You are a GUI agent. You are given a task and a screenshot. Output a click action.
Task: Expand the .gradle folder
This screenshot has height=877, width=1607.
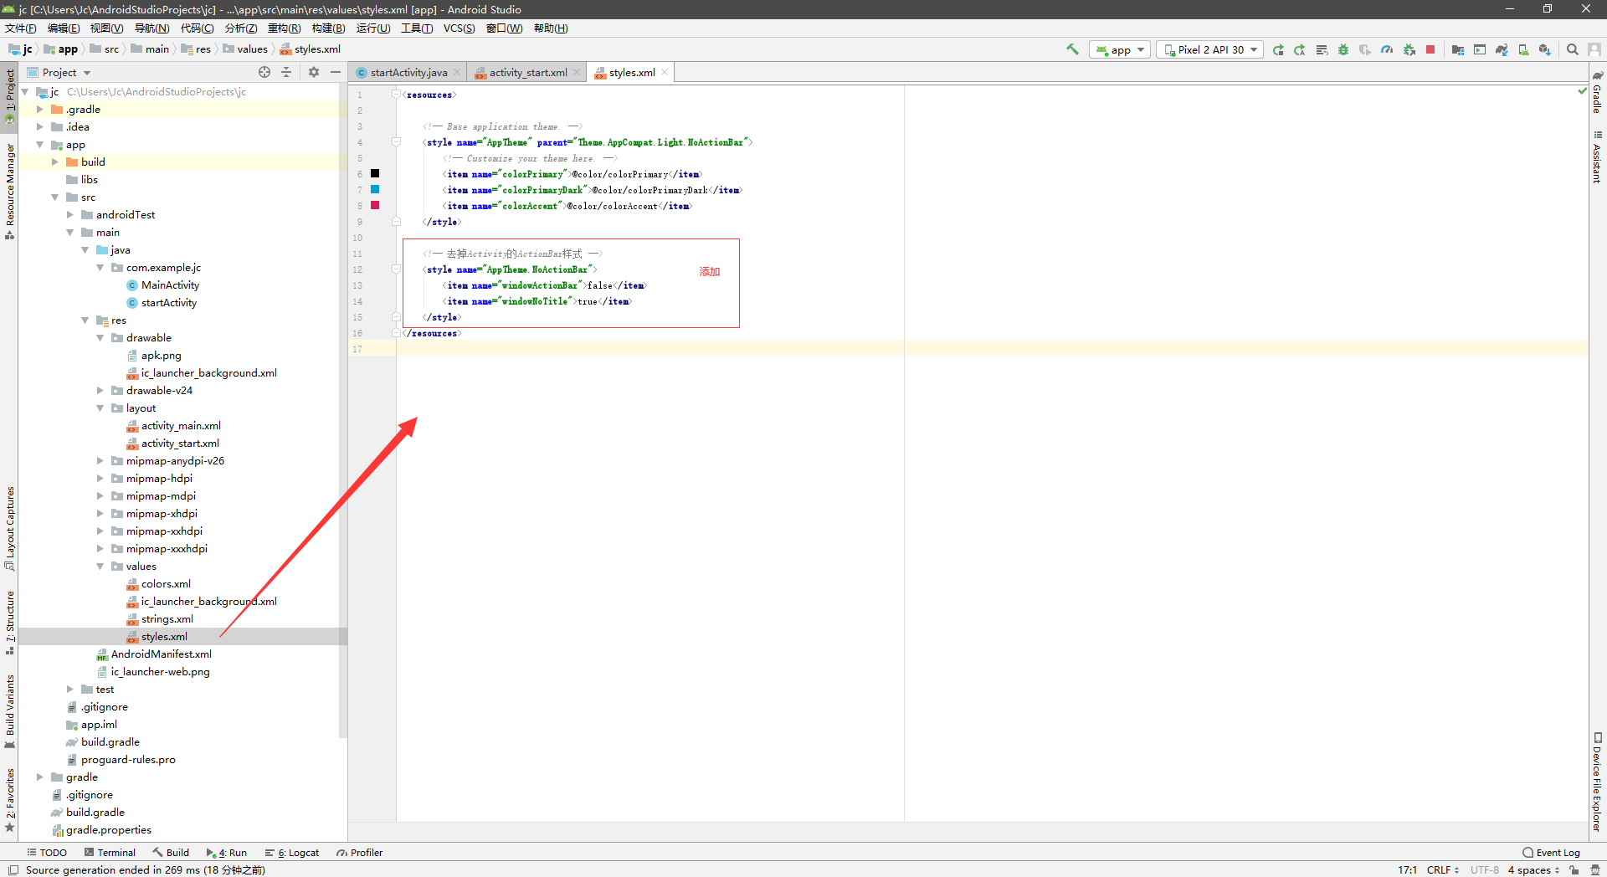pos(39,110)
